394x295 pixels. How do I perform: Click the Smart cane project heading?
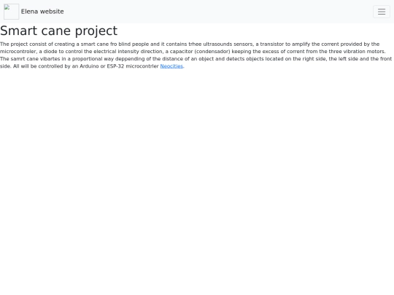point(59,31)
